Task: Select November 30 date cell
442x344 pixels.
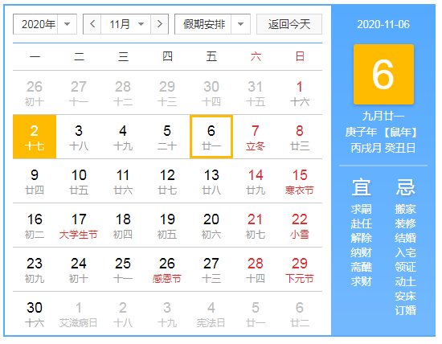Action: click(35, 313)
